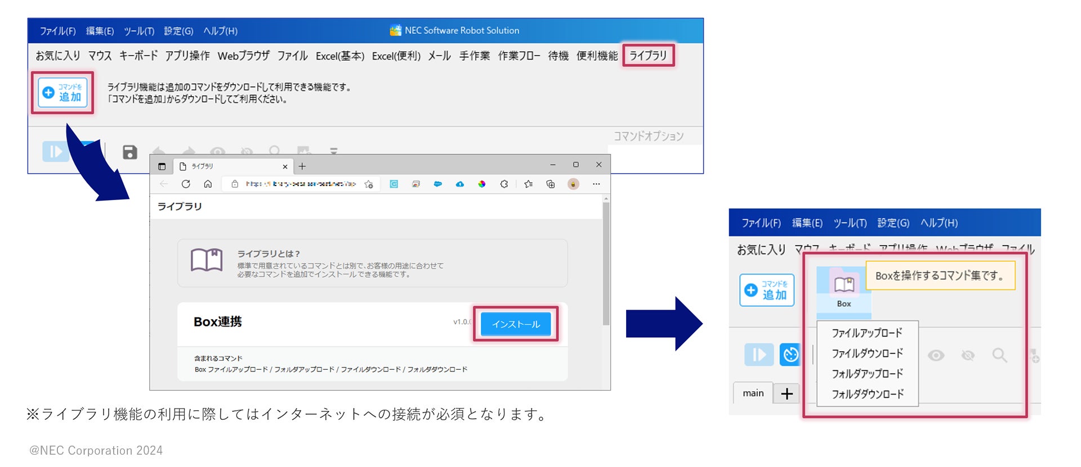This screenshot has height=467, width=1081.
Task: Open the Excel(基本) command tab
Action: [340, 56]
